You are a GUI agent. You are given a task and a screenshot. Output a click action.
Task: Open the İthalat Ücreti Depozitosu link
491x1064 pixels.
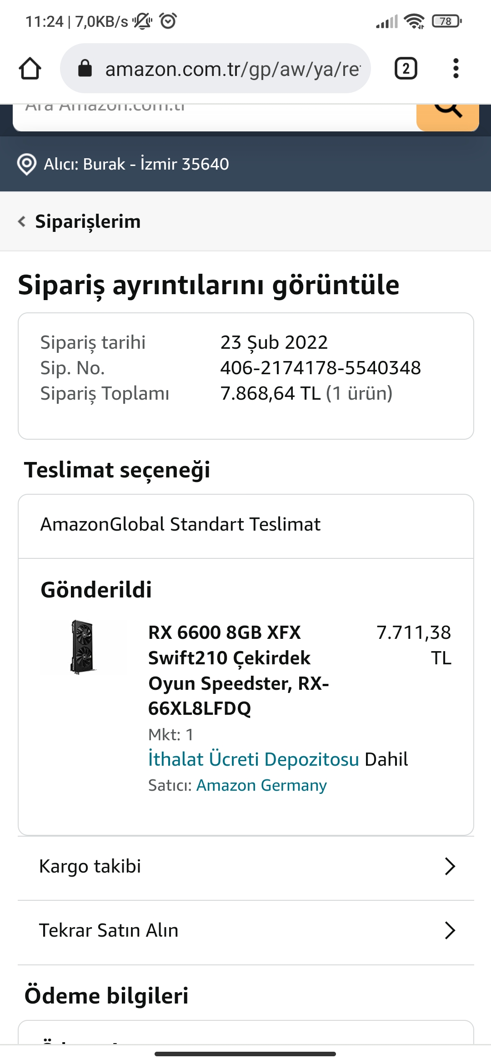pos(254,759)
